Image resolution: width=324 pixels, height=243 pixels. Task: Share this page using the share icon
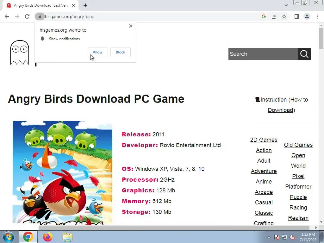(274, 16)
